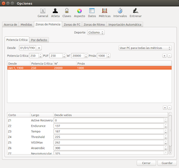Screen dimensions: 179x168
Task: Click the Pmáx value field 1000
Action: [102, 56]
